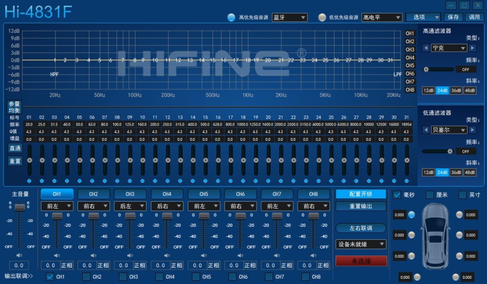This screenshot has height=284, width=487.
Task: Click the gray indicator ball beside 低优先级音源
Action: [322, 18]
